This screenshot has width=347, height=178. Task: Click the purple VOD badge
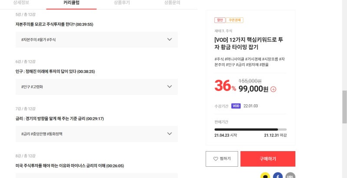[236, 106]
